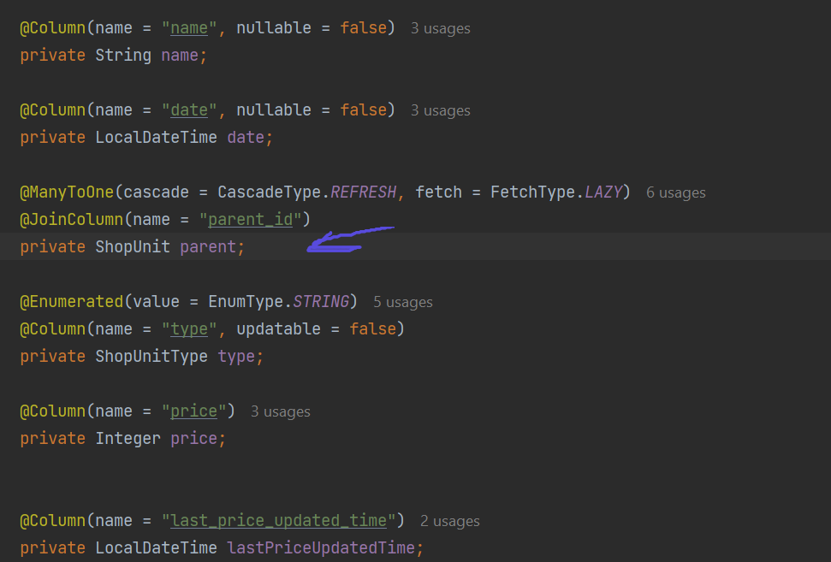The width and height of the screenshot is (831, 562).
Task: Open '2 usages' hint for last_price_updated_time
Action: [x=450, y=521]
